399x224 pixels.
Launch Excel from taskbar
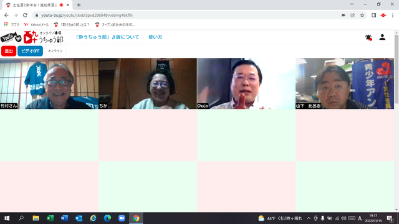pyautogui.click(x=50, y=218)
